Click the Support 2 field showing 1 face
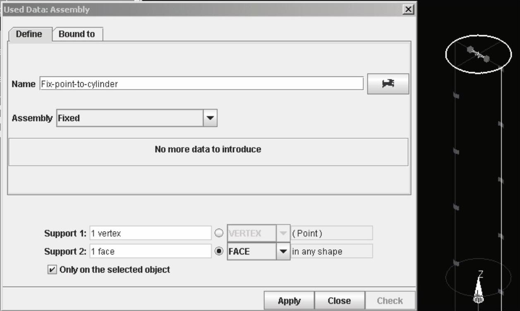The height and width of the screenshot is (311, 520). pyautogui.click(x=150, y=251)
